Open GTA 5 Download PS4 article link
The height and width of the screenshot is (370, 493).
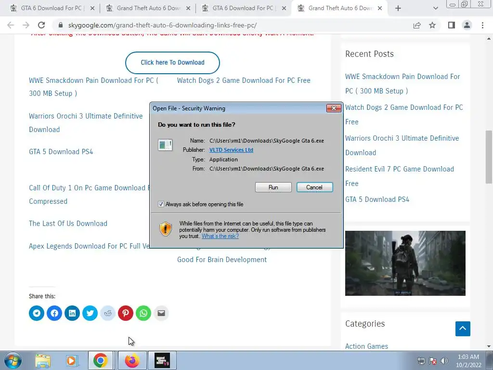click(61, 152)
